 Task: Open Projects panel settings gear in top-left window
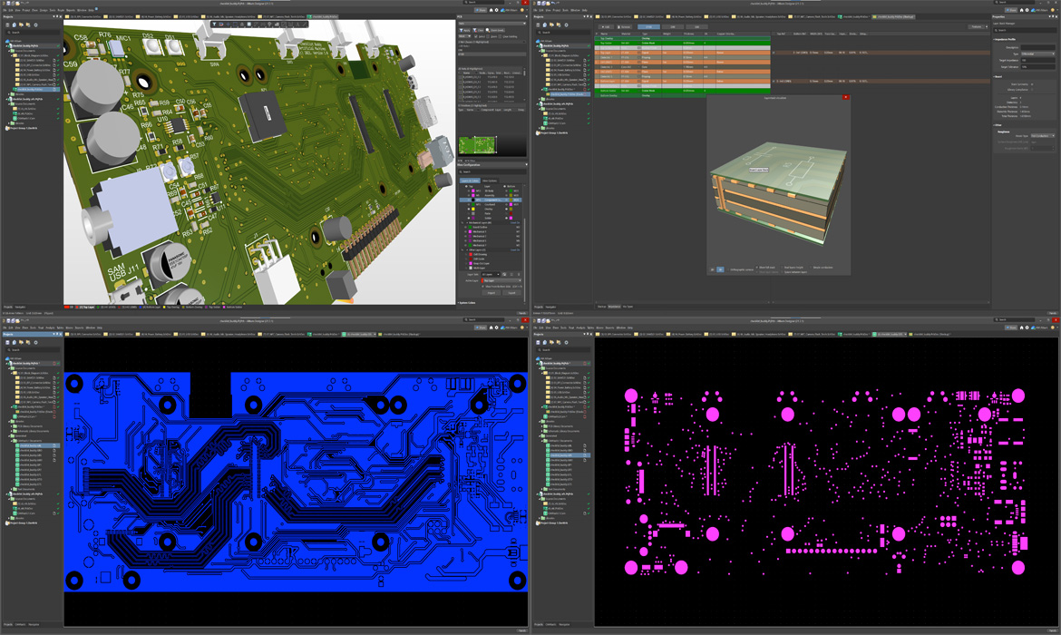pos(35,25)
